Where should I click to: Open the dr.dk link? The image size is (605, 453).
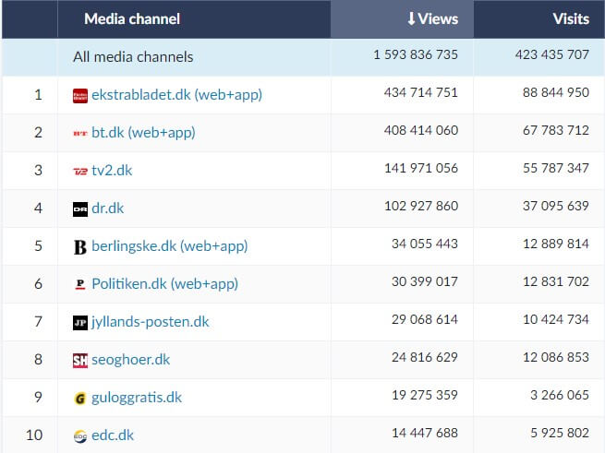[107, 209]
